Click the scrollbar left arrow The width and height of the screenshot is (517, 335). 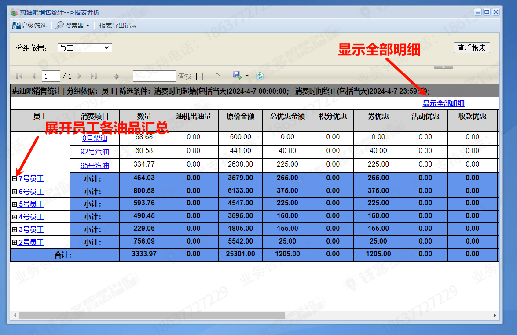(x=15, y=315)
